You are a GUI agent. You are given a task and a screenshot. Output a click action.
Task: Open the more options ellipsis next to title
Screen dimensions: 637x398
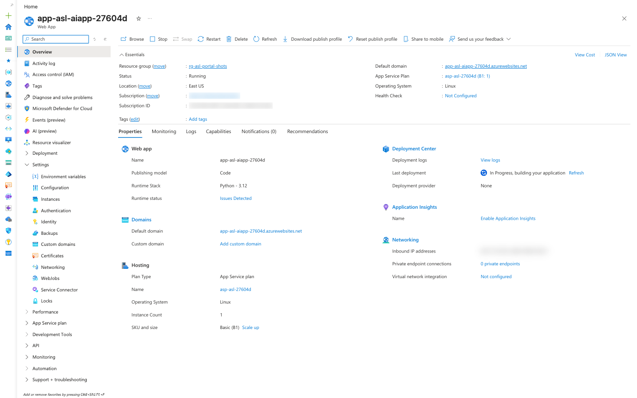(150, 19)
